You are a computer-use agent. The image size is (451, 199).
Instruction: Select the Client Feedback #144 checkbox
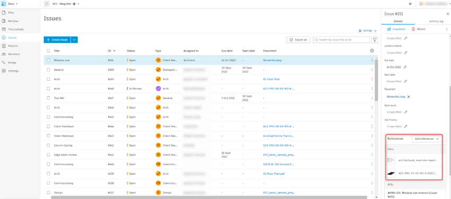[x=48, y=126]
